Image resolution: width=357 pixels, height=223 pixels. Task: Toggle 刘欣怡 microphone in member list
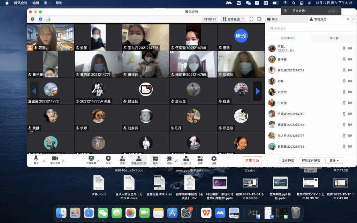point(344,92)
